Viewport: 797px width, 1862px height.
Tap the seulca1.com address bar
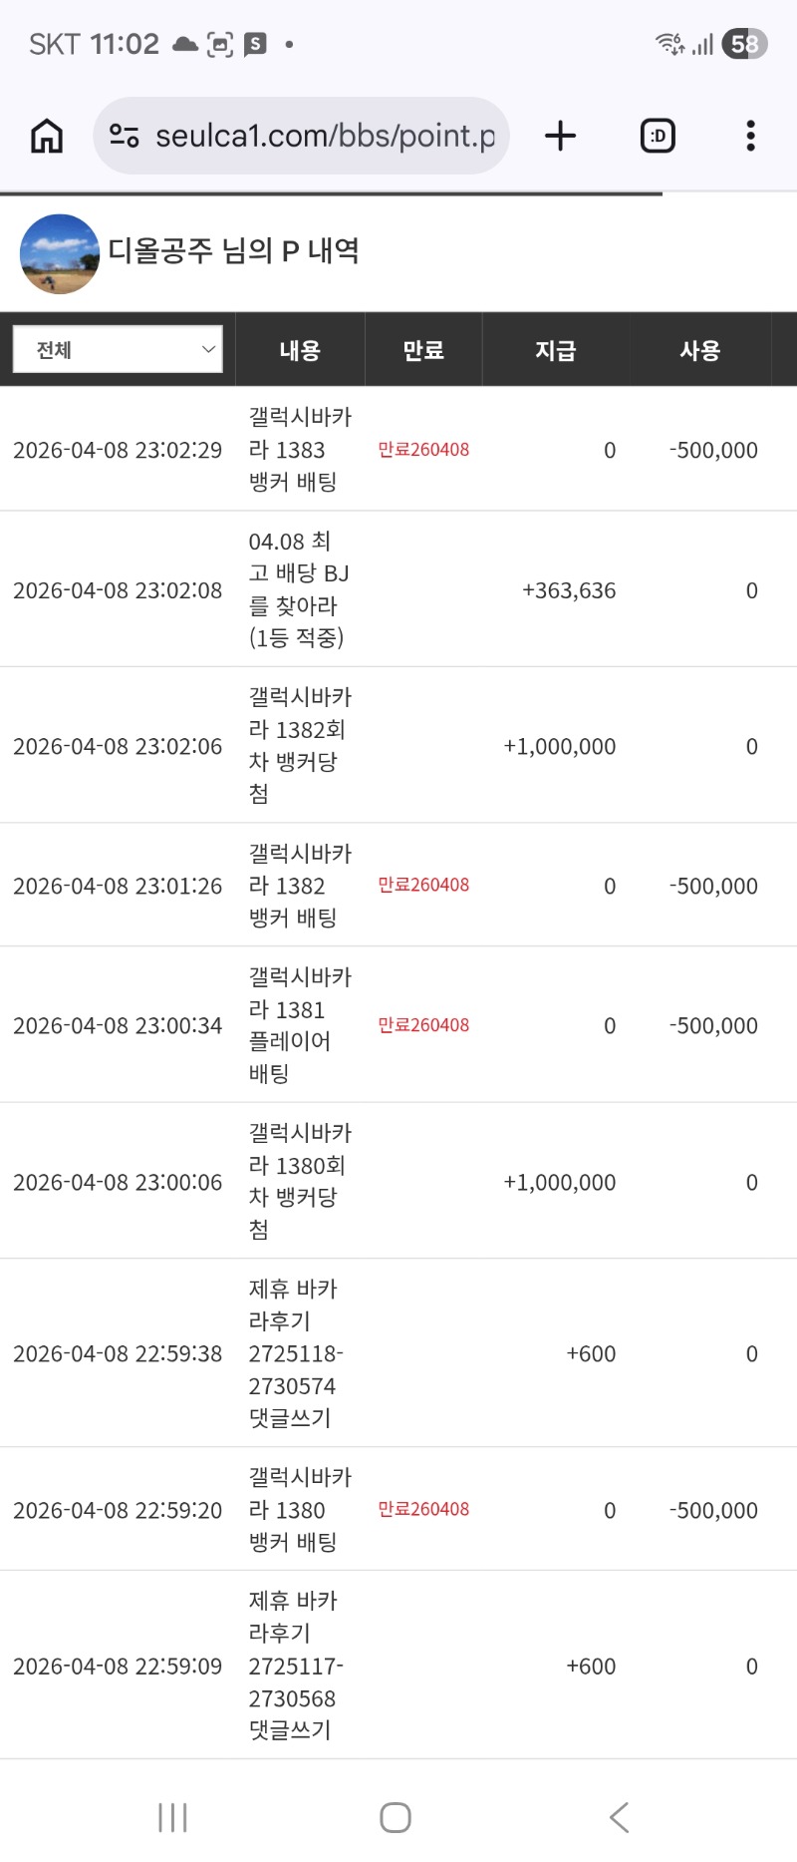point(324,136)
